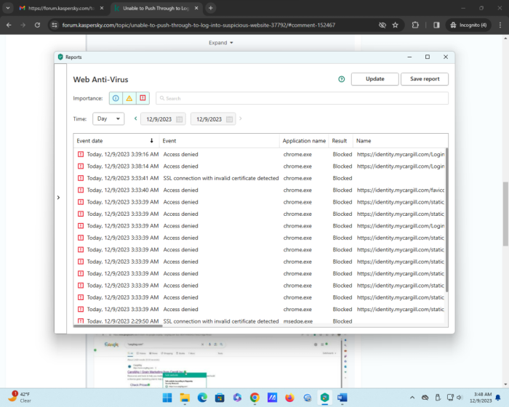Sort by the Result column header

click(340, 141)
